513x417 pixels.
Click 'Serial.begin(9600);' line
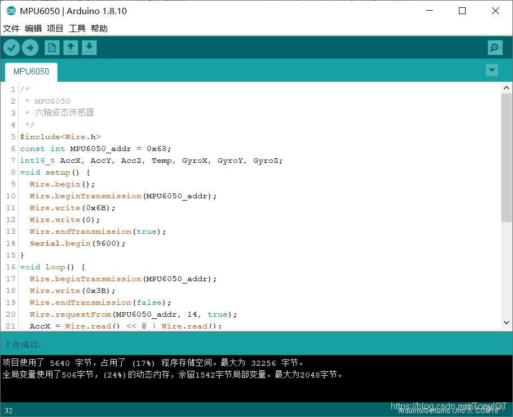78,243
